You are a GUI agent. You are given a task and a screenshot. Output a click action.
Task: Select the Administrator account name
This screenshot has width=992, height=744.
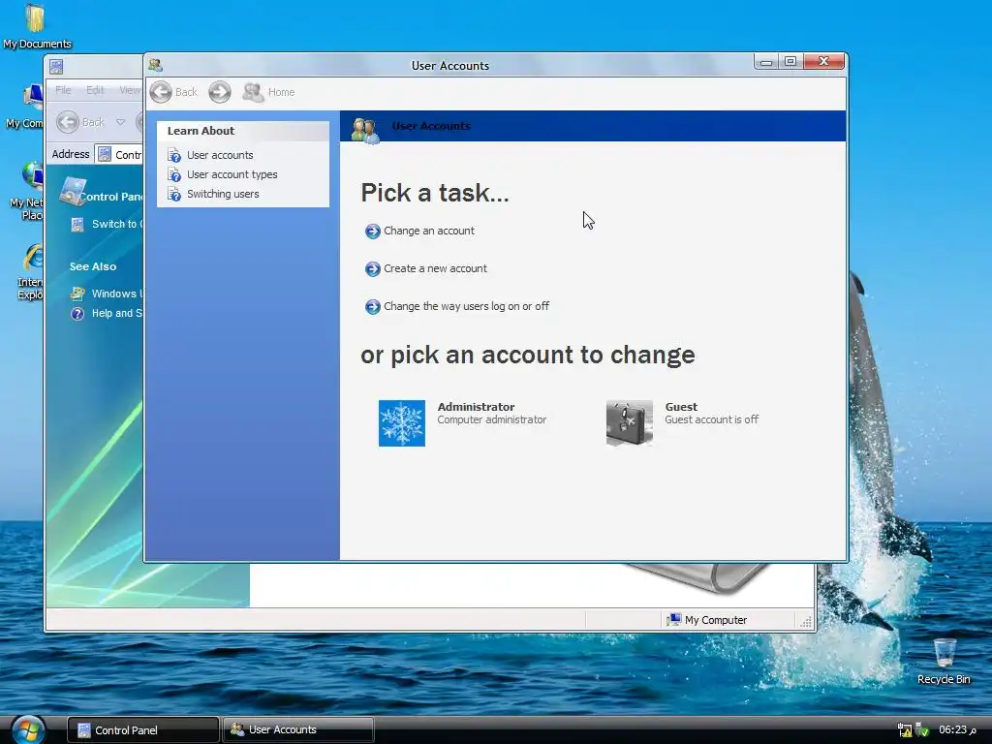pyautogui.click(x=476, y=407)
